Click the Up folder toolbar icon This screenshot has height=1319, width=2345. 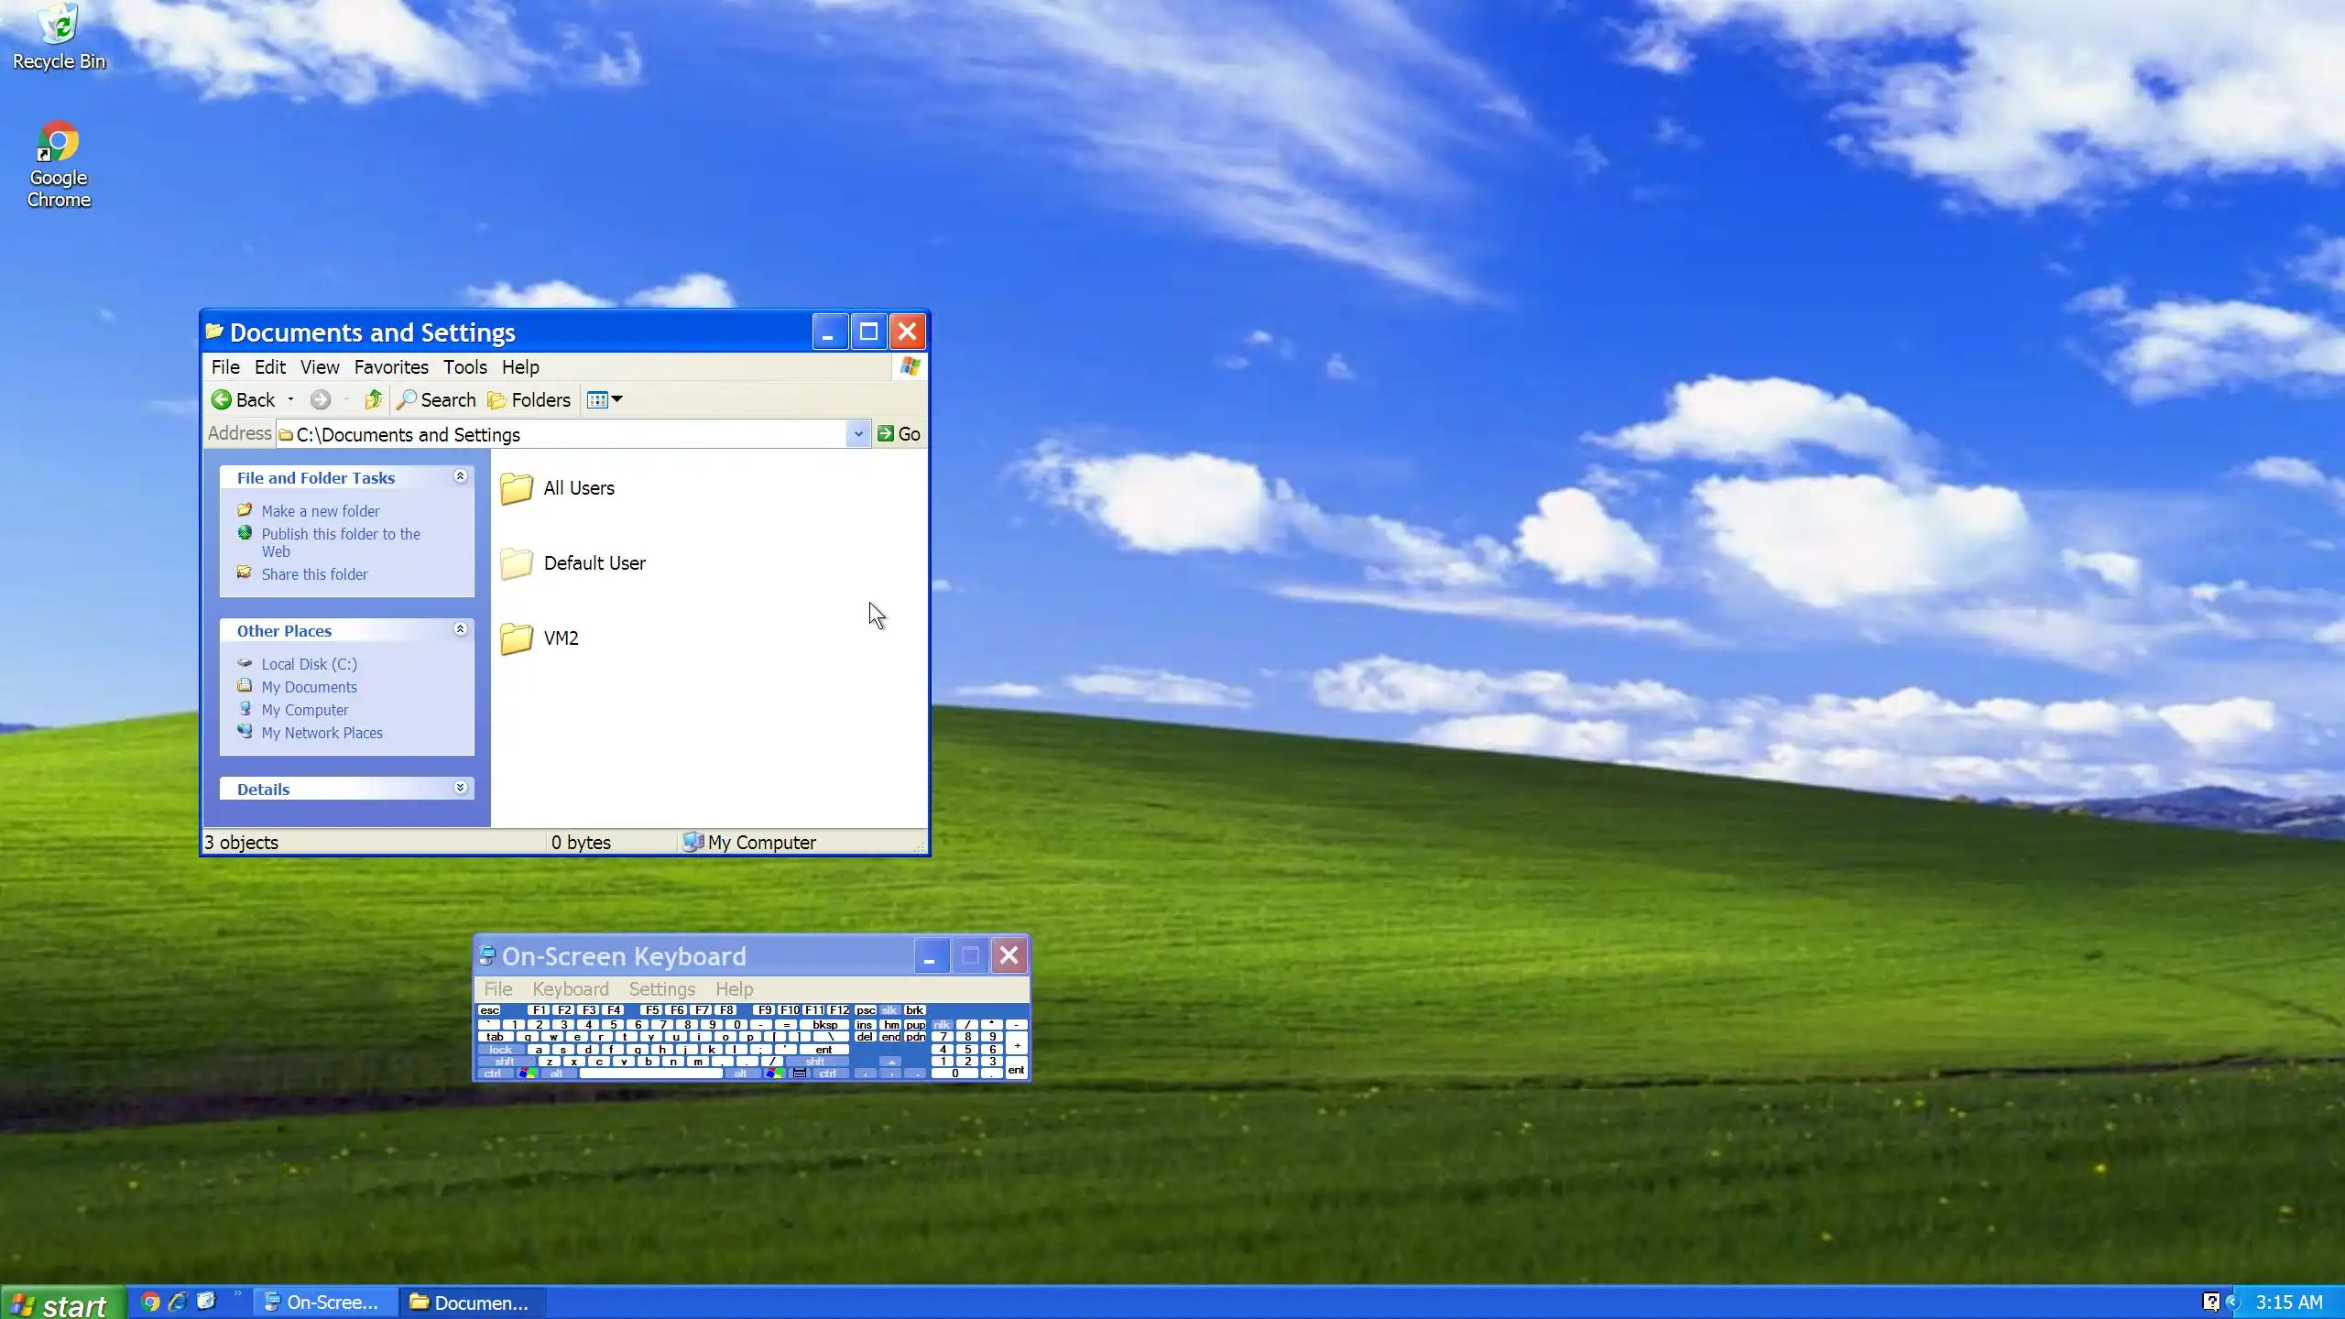373,399
